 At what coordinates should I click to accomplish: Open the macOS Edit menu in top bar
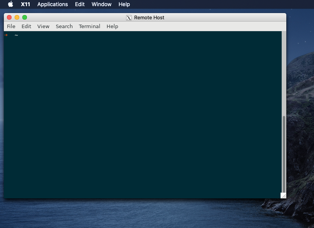coord(80,4)
